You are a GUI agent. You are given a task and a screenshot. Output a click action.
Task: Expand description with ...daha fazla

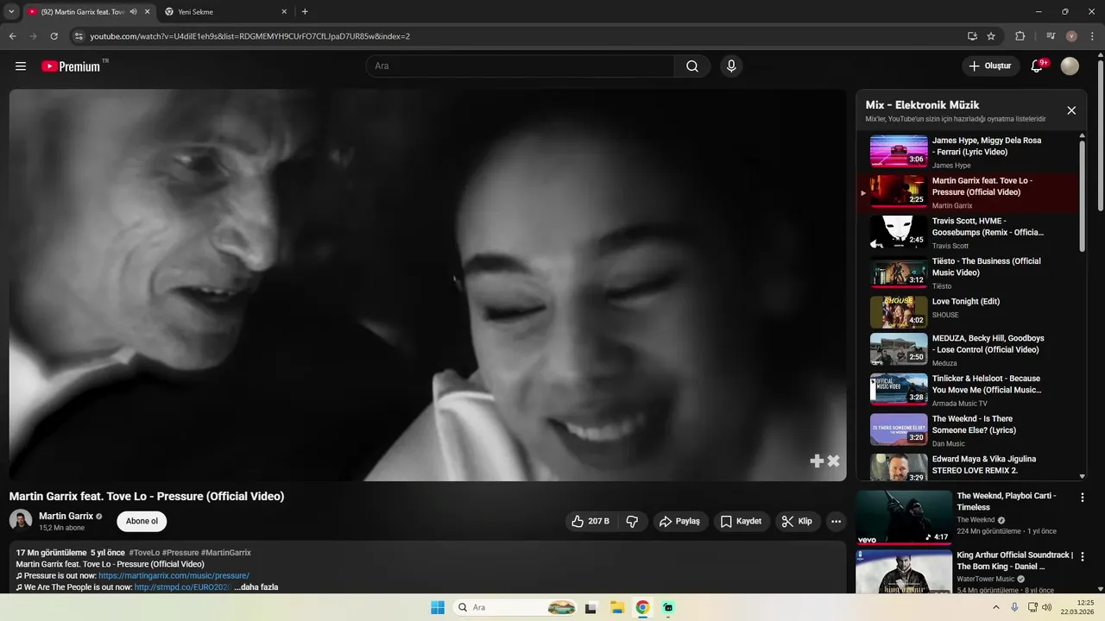click(x=256, y=587)
